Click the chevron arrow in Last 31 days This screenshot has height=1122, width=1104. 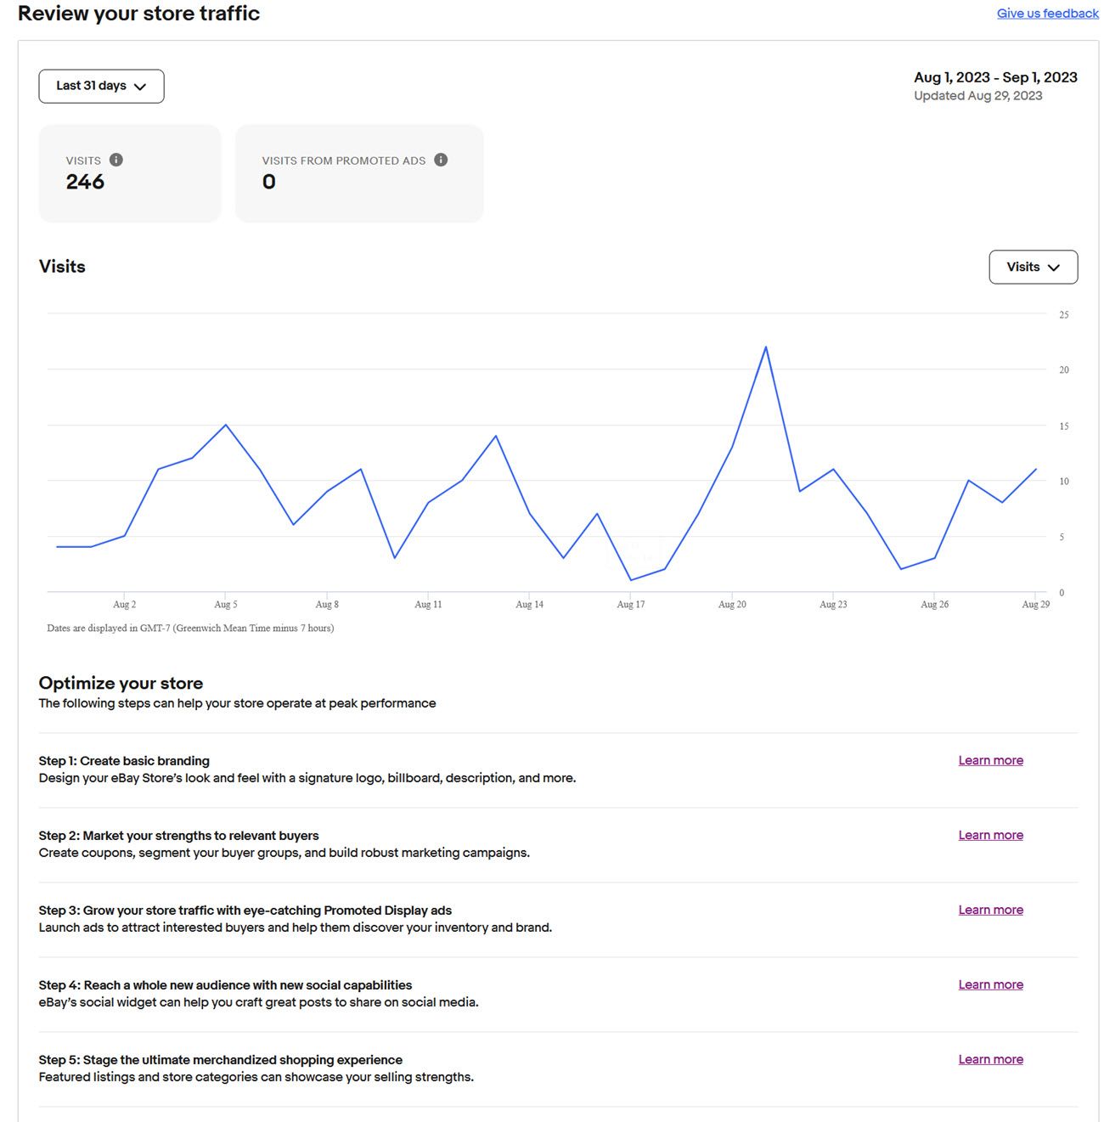(140, 87)
